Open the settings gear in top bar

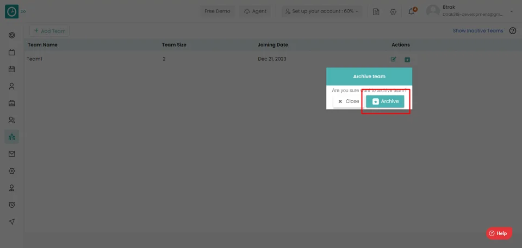(393, 11)
